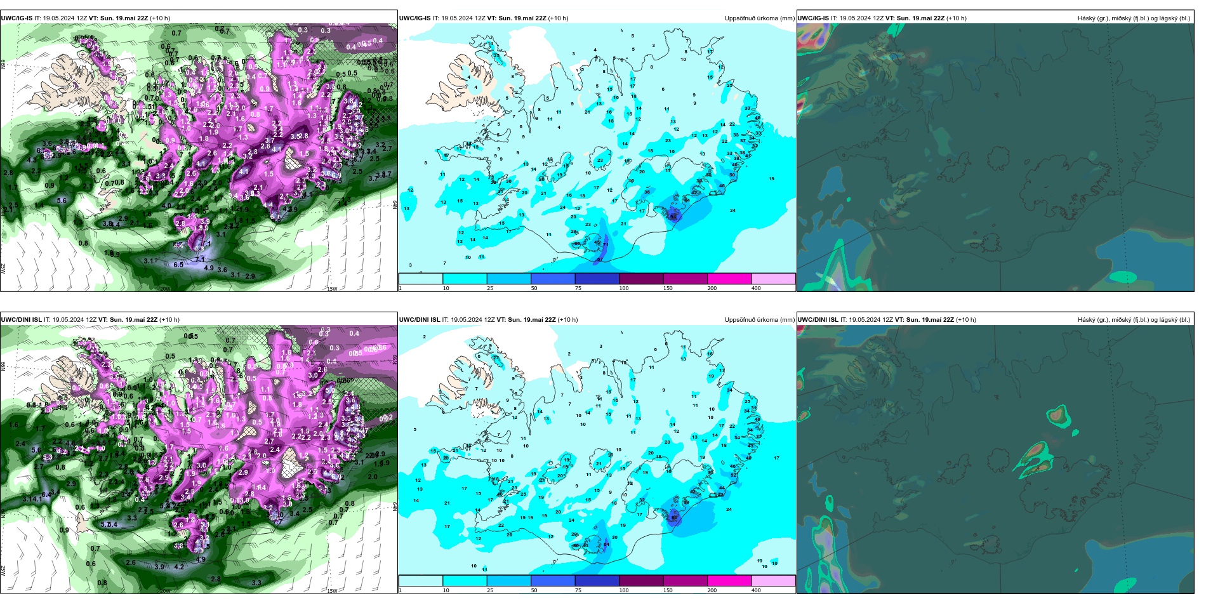Screen dimensions: 1206x603
Task: Click the above-400 mm swatch in DINI ISL precipitation legend
Action: click(x=773, y=581)
